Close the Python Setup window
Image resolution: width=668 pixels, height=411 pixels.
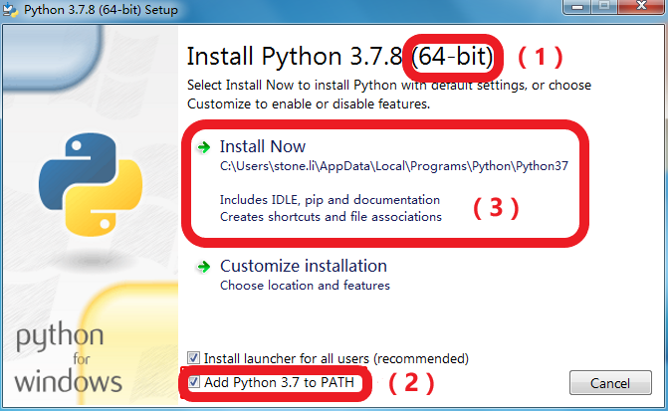[x=641, y=6]
